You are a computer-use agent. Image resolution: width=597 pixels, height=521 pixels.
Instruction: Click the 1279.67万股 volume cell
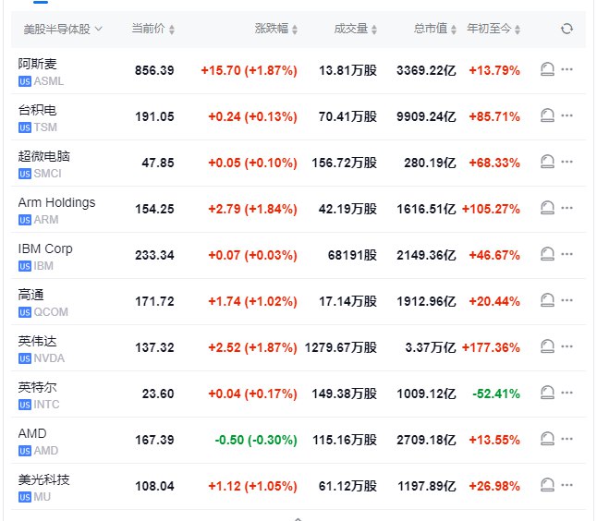coord(341,347)
